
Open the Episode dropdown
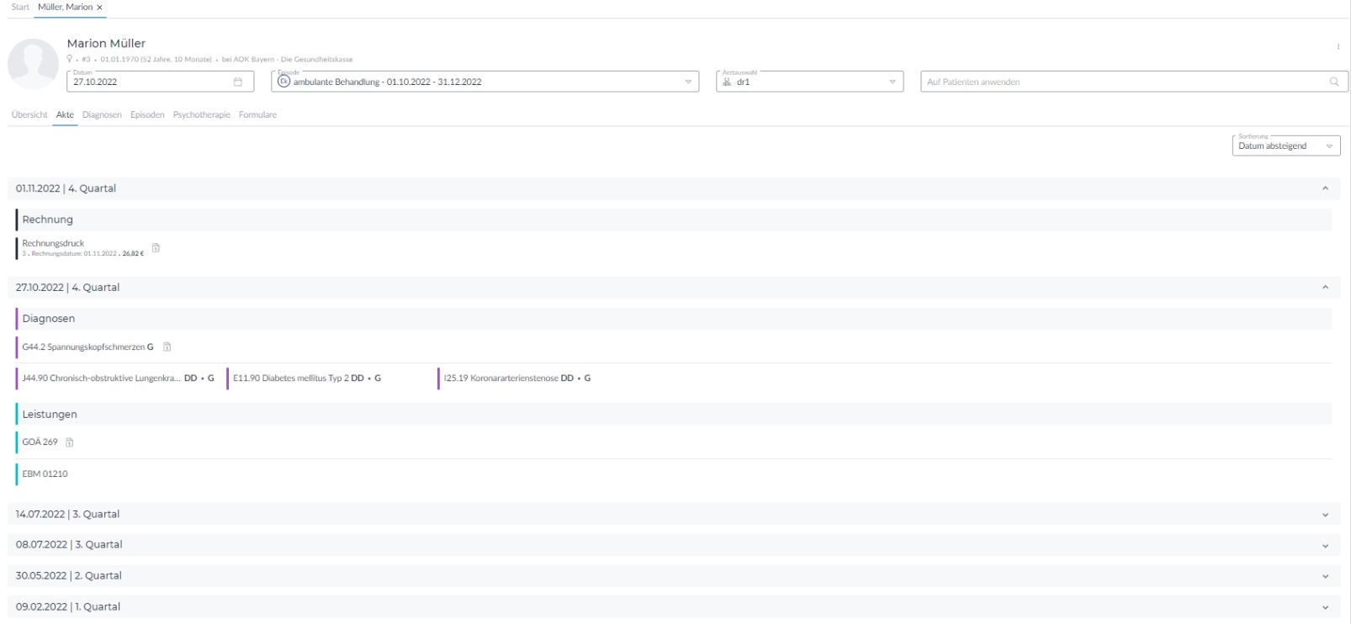687,82
